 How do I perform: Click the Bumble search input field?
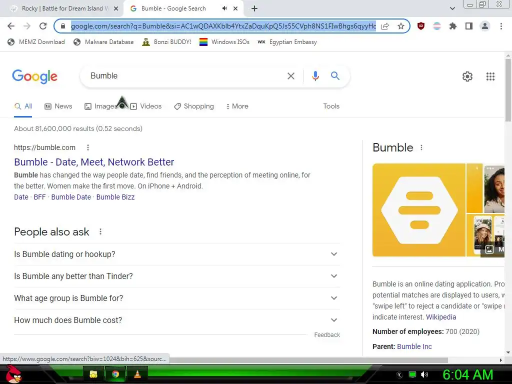pyautogui.click(x=186, y=76)
